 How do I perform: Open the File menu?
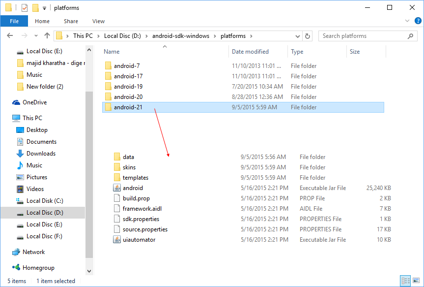pyautogui.click(x=14, y=21)
